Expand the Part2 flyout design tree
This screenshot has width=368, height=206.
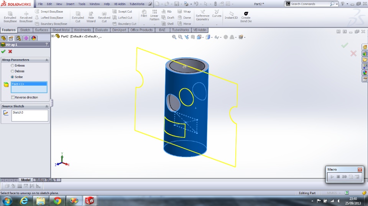pyautogui.click(x=53, y=36)
